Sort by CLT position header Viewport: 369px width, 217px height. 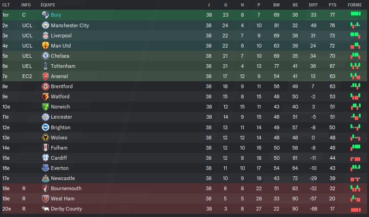6,5
